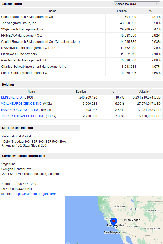163x244 pixels.
Task: Click the Holdings section header
Action: 8,85
